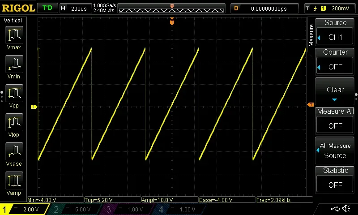Select the Vpp measurement icon
This screenshot has height=215, width=358.
coord(14,93)
